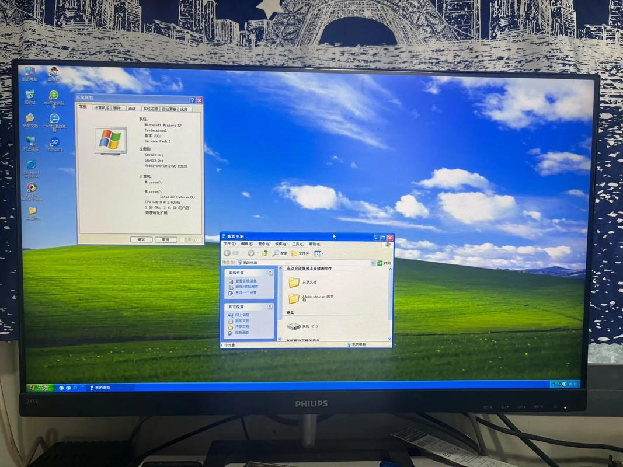The height and width of the screenshot is (467, 623).
Task: Collapse the Other Places panel
Action: point(270,306)
